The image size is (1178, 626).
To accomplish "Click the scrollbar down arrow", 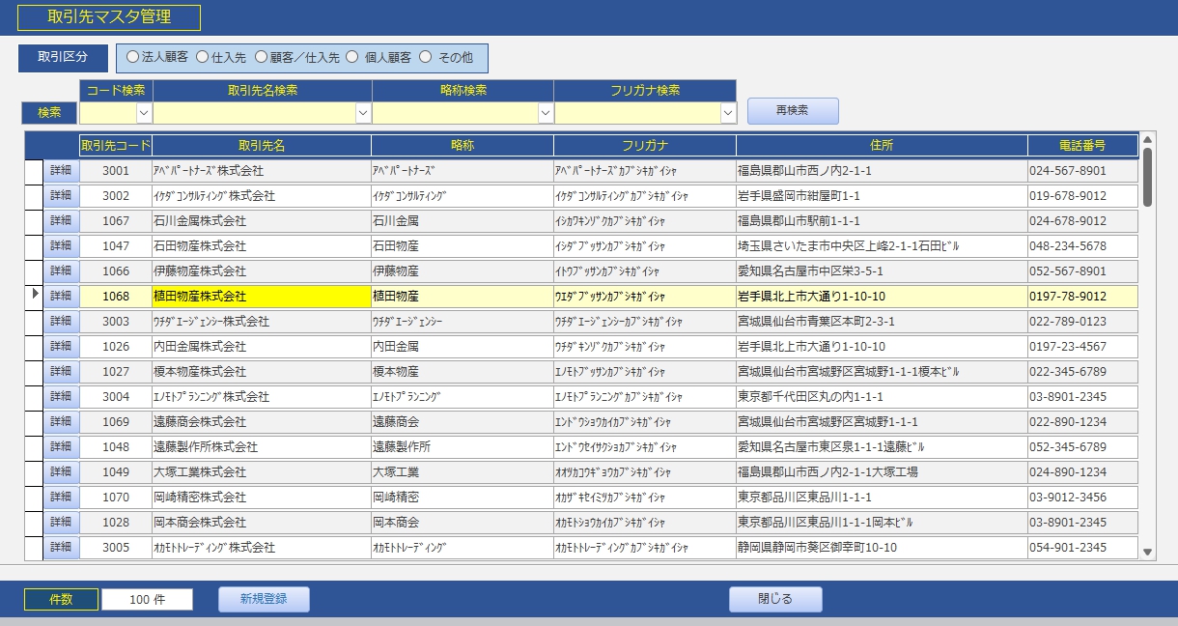I will (1148, 552).
